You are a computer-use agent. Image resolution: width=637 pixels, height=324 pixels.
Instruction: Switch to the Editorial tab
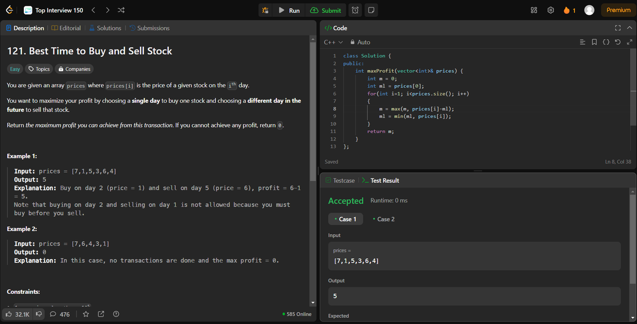click(66, 28)
